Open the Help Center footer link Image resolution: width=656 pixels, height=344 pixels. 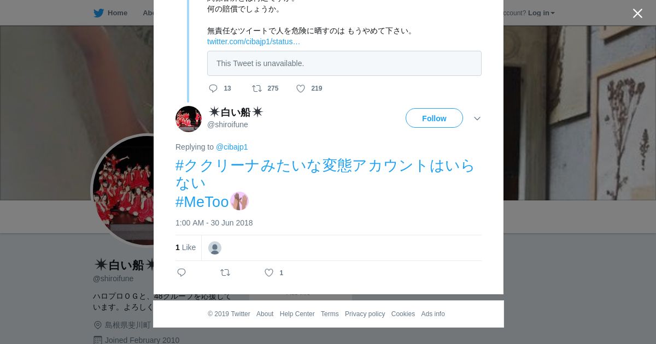[297, 314]
